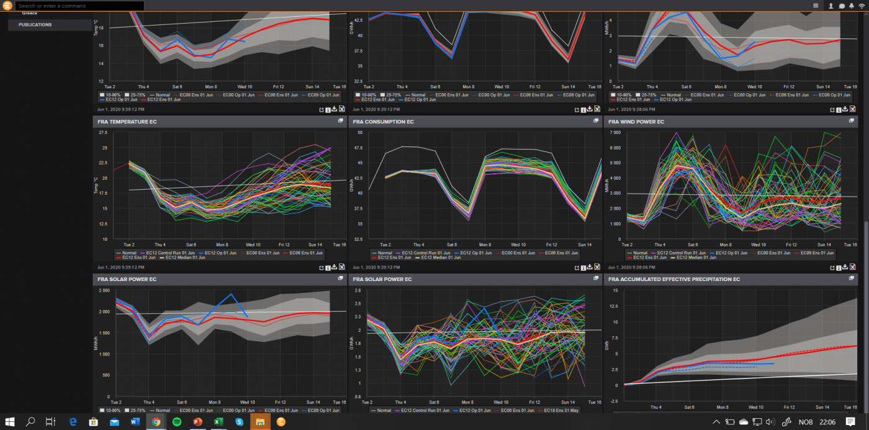Click the popout icon on FRA Solar Power EC header
Viewport: 869px width, 430px height.
coord(340,279)
